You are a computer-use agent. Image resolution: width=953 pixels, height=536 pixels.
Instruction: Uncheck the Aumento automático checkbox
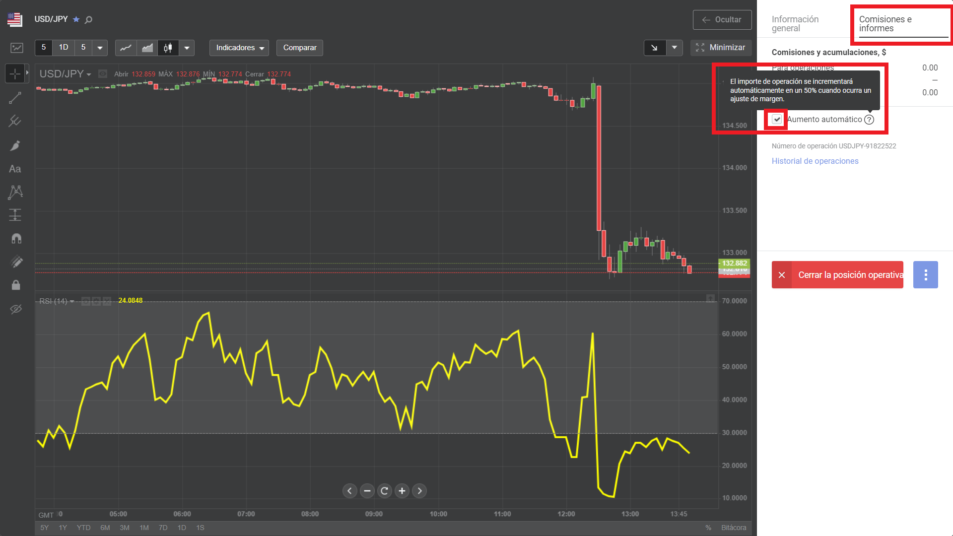pyautogui.click(x=777, y=119)
